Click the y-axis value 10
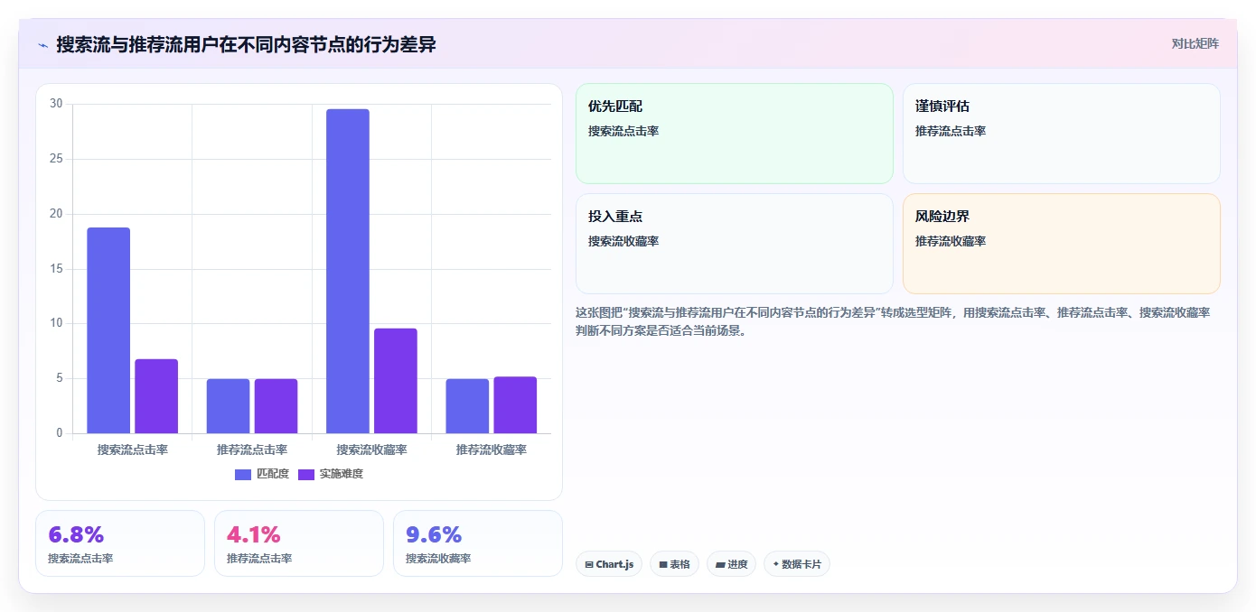 (x=56, y=323)
